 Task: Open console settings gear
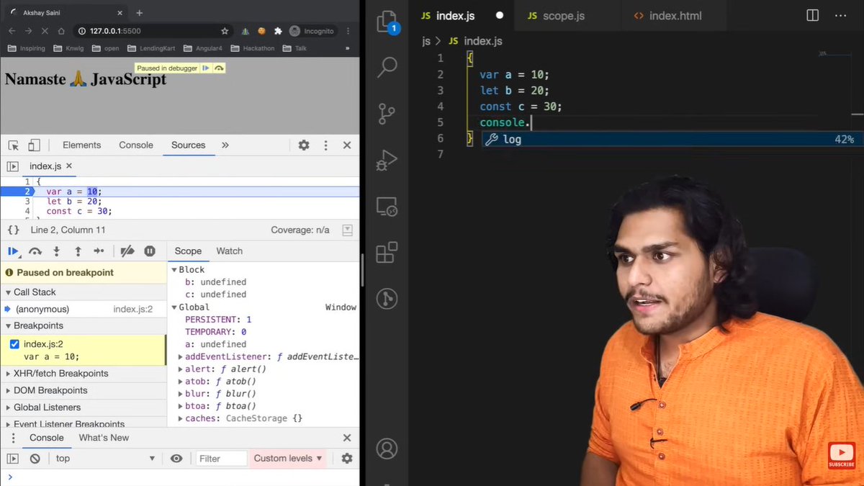click(x=347, y=459)
